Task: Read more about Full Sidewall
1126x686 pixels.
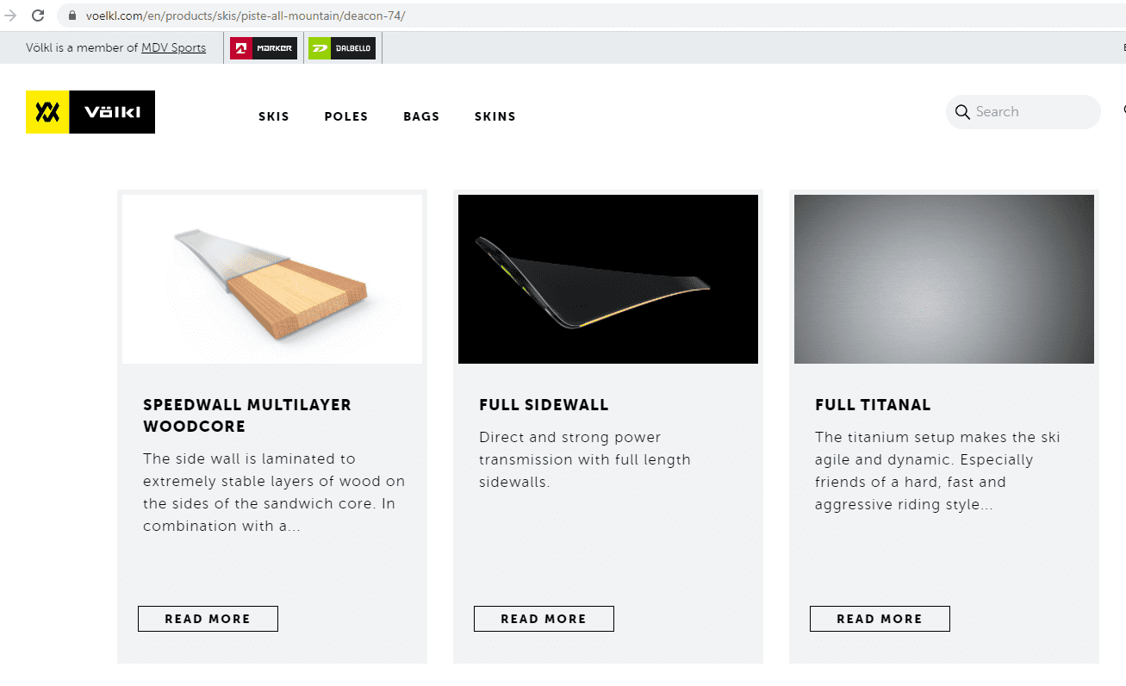Action: 544,619
